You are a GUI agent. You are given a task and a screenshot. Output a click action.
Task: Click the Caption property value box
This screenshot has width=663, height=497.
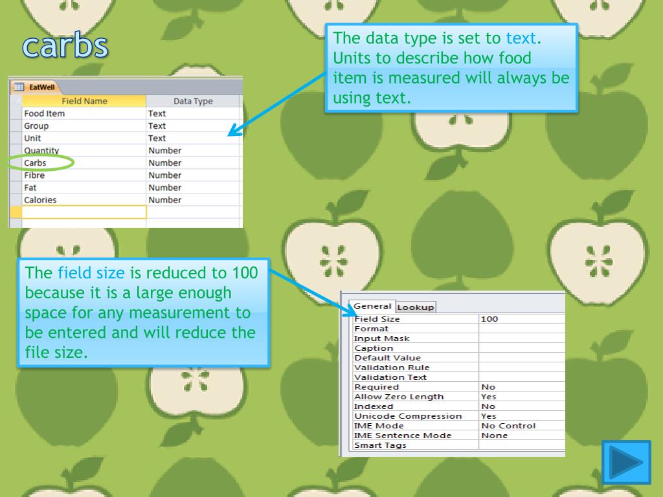pos(522,348)
